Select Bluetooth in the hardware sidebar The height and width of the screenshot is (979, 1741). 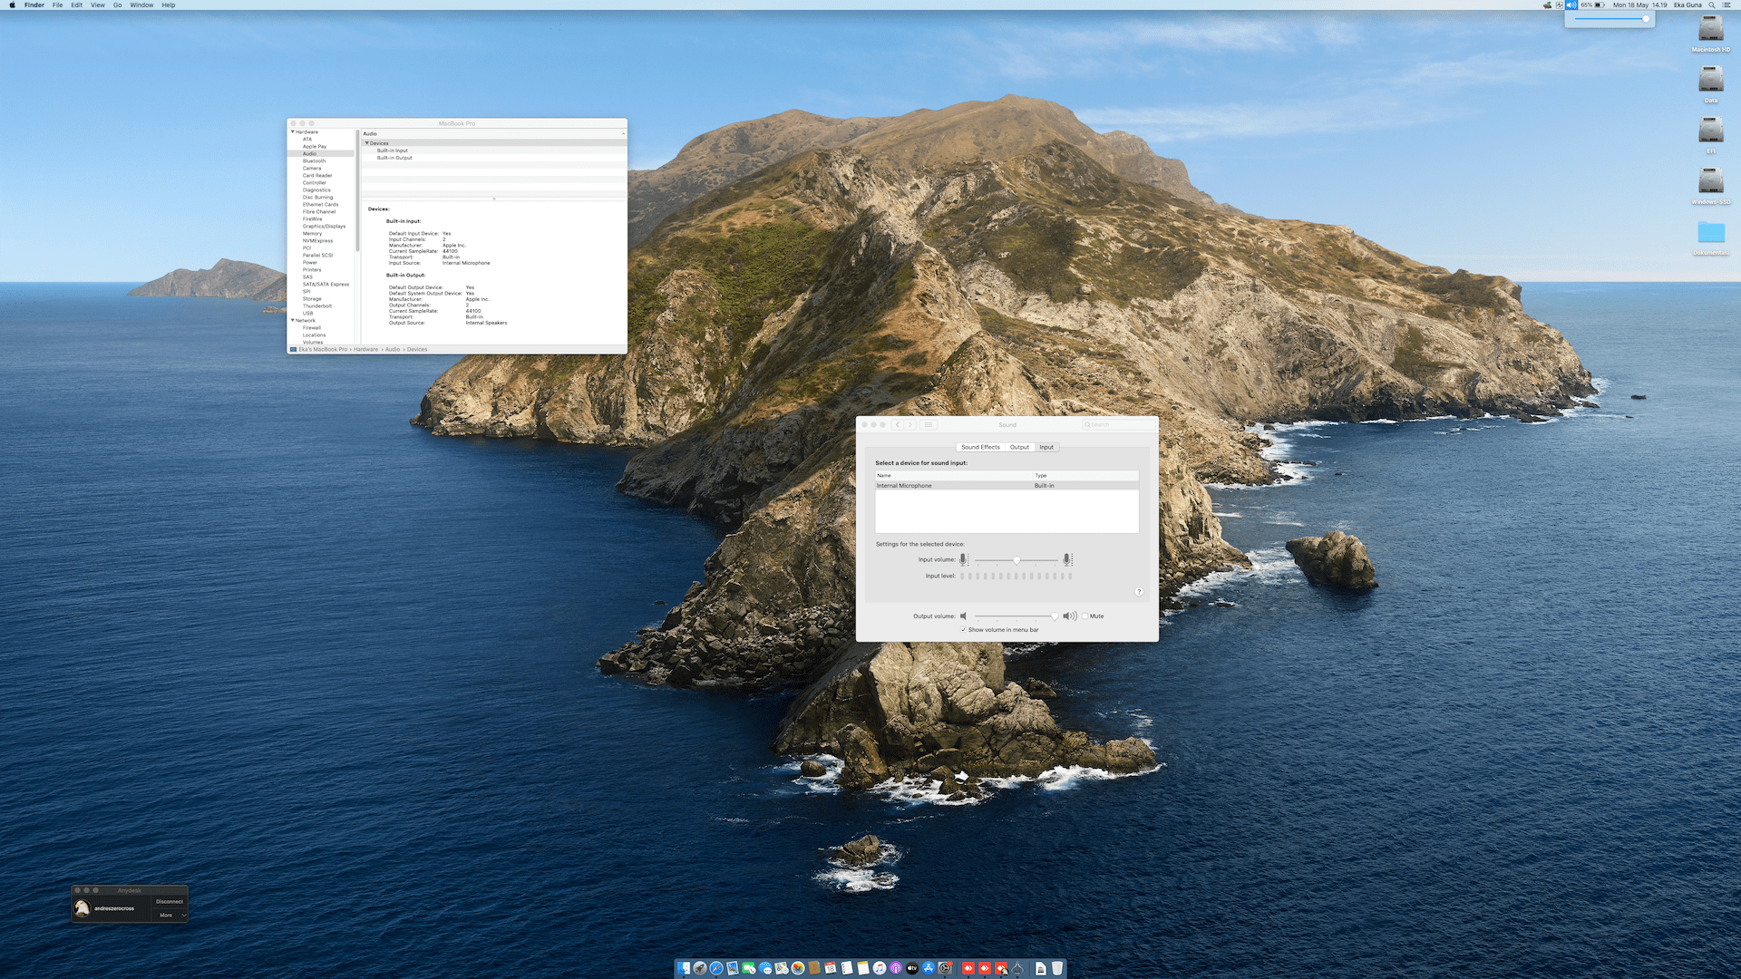[x=314, y=161]
